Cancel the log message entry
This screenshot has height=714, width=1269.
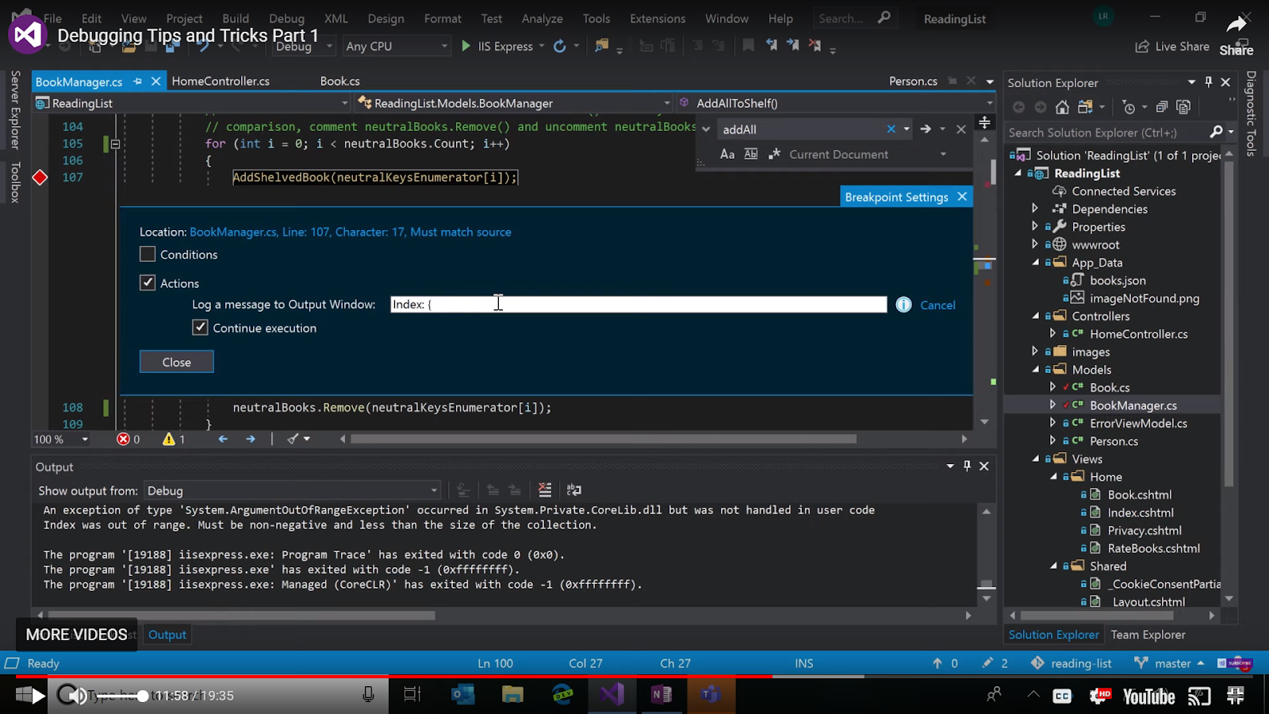pos(937,305)
